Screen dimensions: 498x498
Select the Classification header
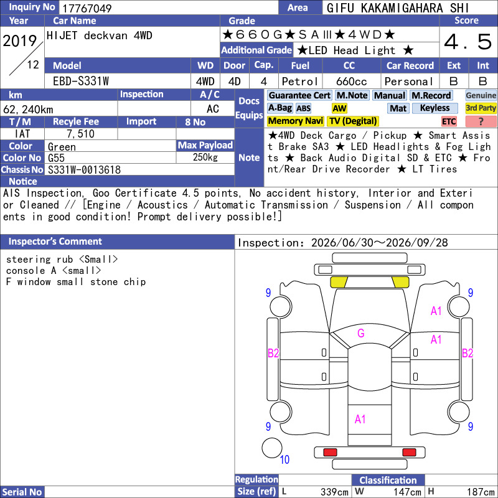[x=388, y=480]
